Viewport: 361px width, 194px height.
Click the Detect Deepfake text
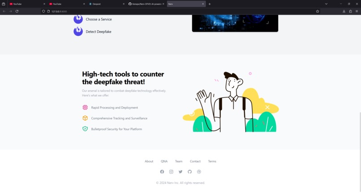[99, 32]
